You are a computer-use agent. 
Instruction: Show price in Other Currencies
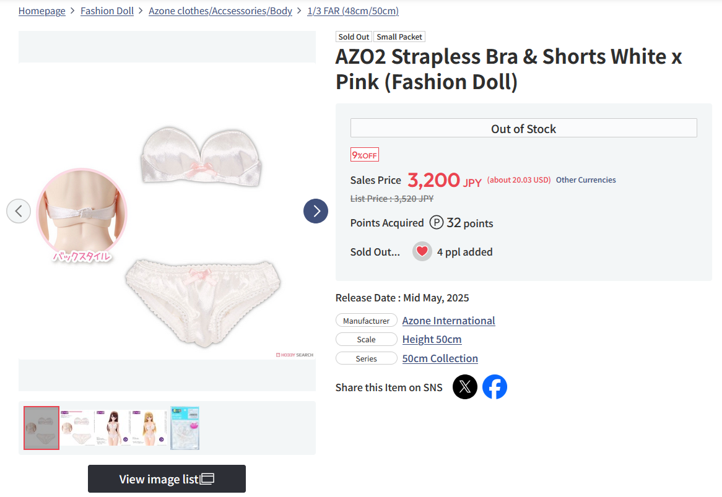[x=586, y=180]
